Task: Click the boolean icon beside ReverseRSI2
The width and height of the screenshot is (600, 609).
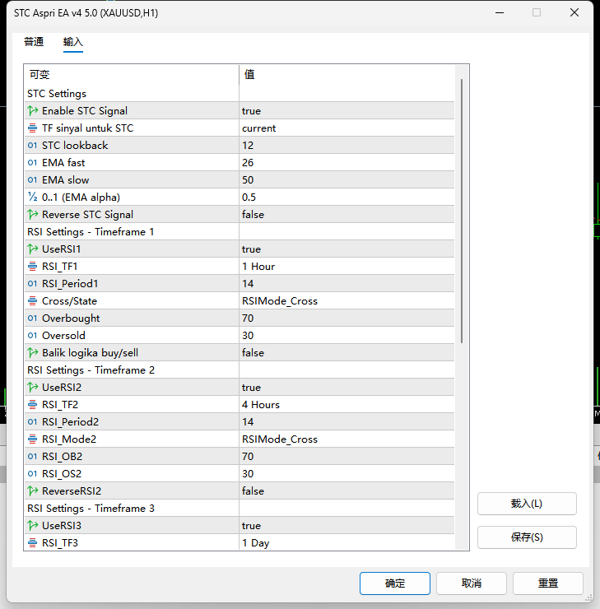Action: [33, 491]
